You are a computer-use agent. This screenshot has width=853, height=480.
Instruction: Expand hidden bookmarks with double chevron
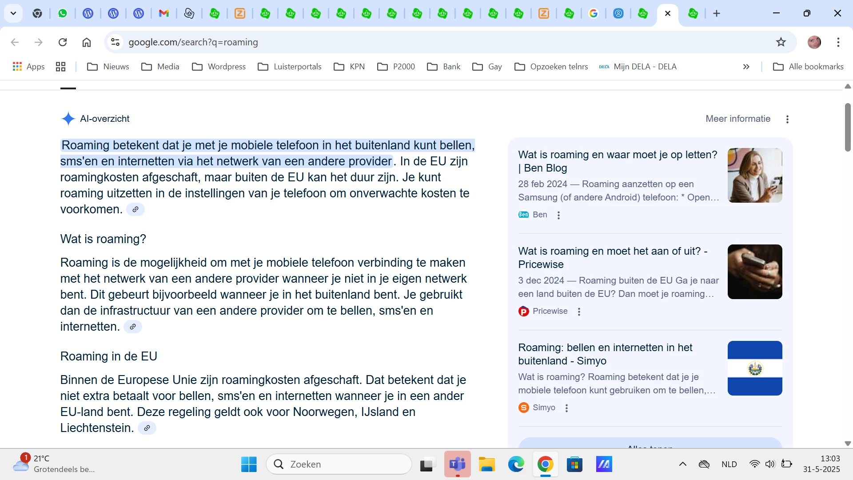pos(746,67)
